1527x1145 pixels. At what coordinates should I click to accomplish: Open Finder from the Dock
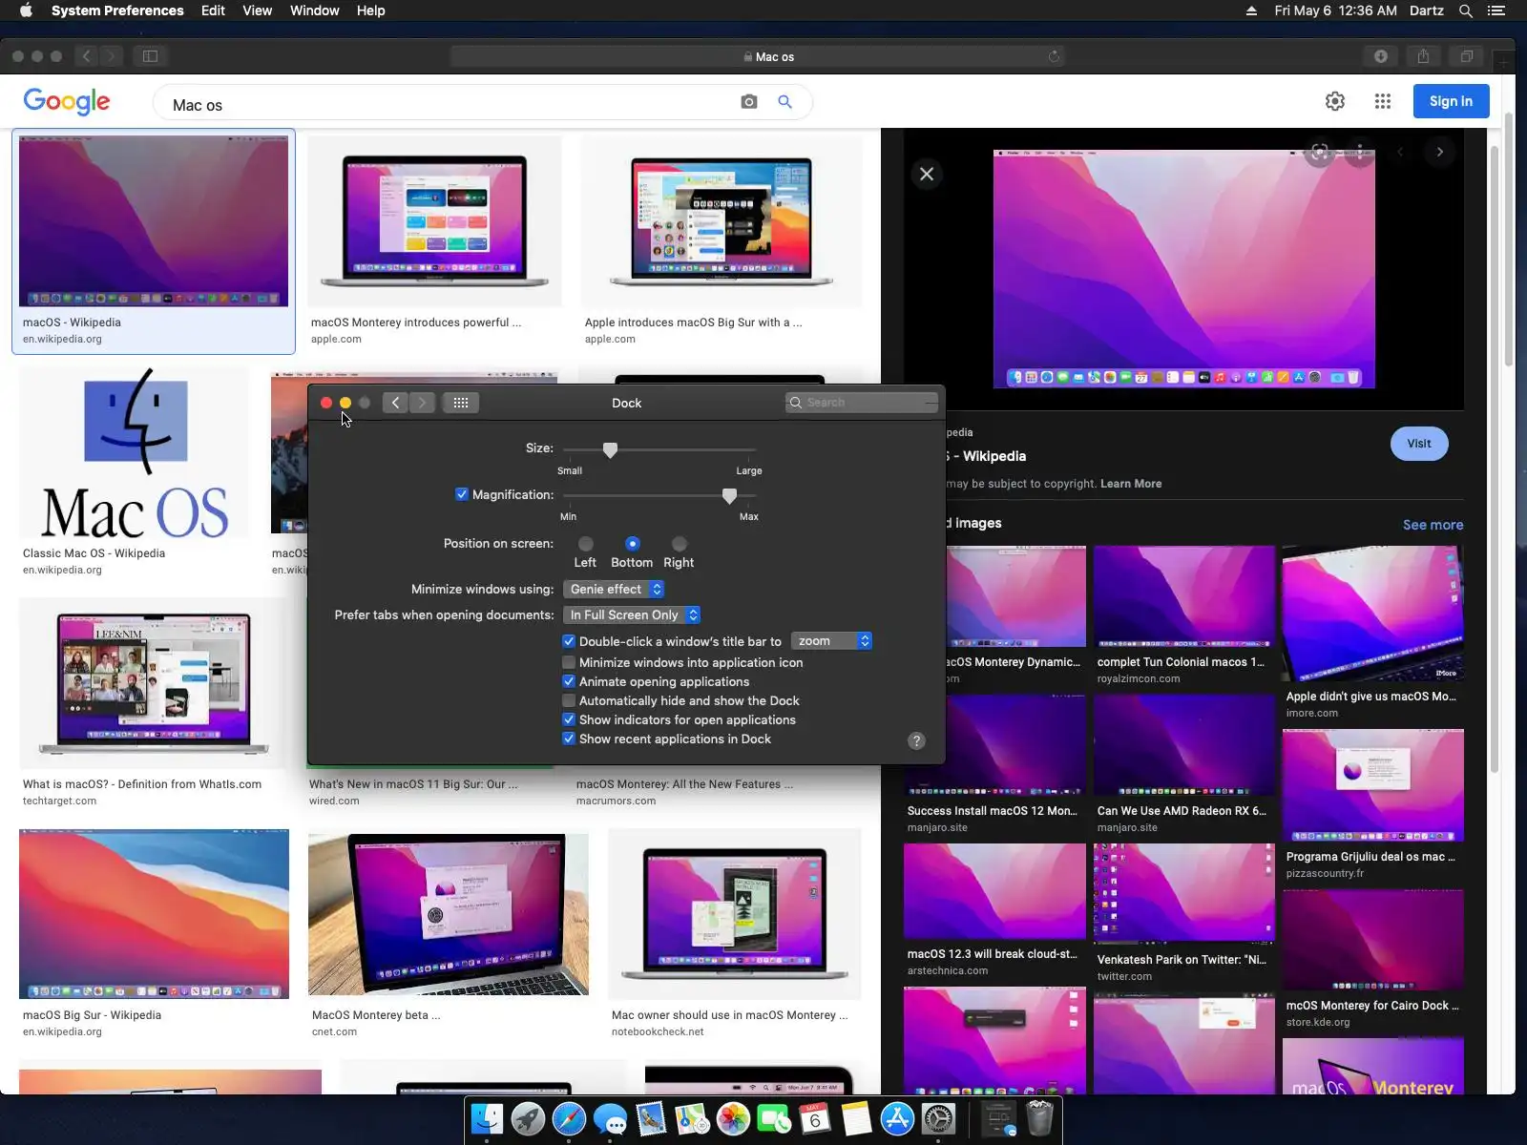coord(488,1118)
